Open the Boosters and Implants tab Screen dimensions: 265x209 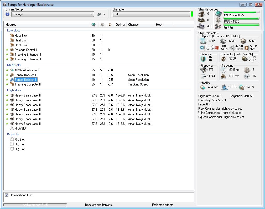99,205
